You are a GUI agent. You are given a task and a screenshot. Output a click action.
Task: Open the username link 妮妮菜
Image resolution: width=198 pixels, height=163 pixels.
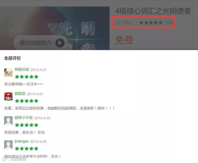point(20,94)
